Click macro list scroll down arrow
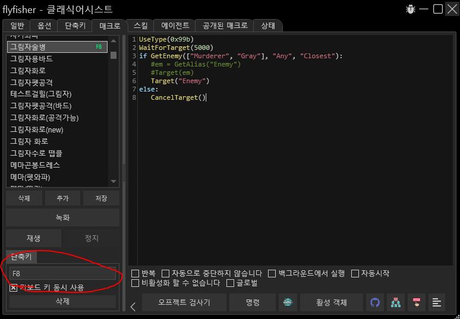This screenshot has height=319, width=460. coord(114,182)
